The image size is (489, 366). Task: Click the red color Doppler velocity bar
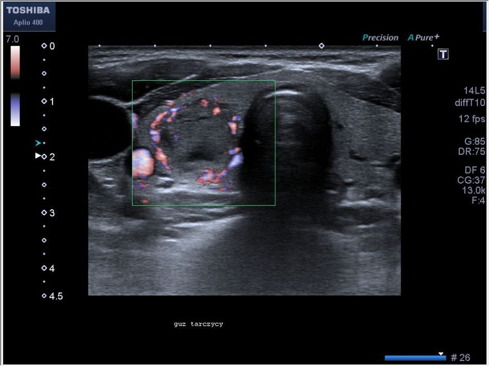(15, 62)
